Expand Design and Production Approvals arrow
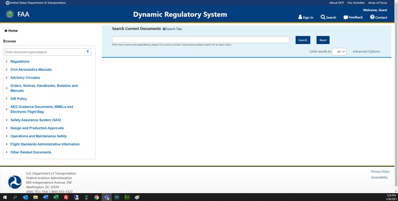Screen dimensions: 398x201 pos(7,128)
